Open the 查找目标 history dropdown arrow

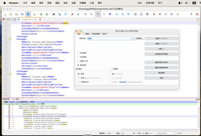click(x=132, y=39)
